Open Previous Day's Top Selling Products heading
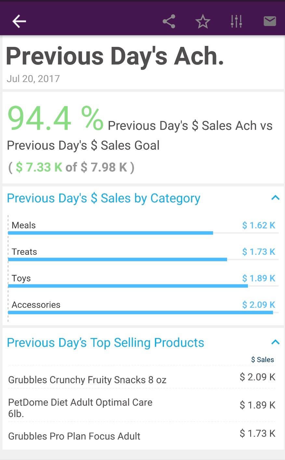This screenshot has height=460, width=285. 105,343
